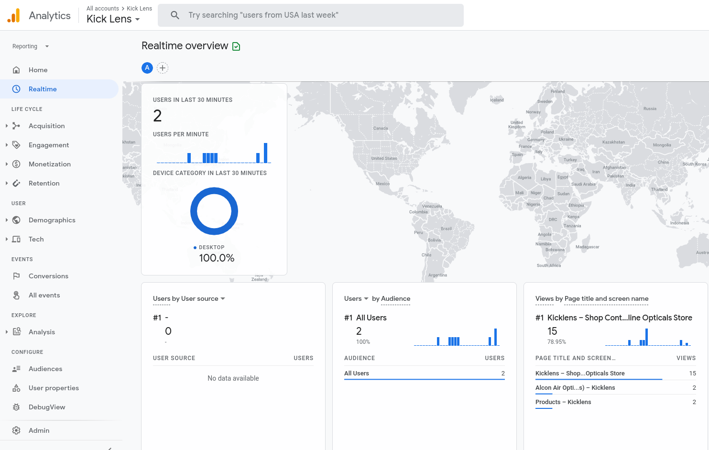Open DebugView page
Viewport: 709px width, 450px height.
click(x=47, y=407)
